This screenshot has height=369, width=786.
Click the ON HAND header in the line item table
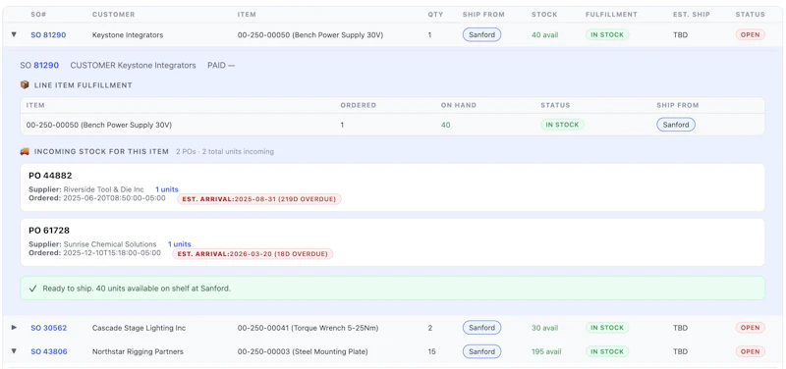coord(458,105)
